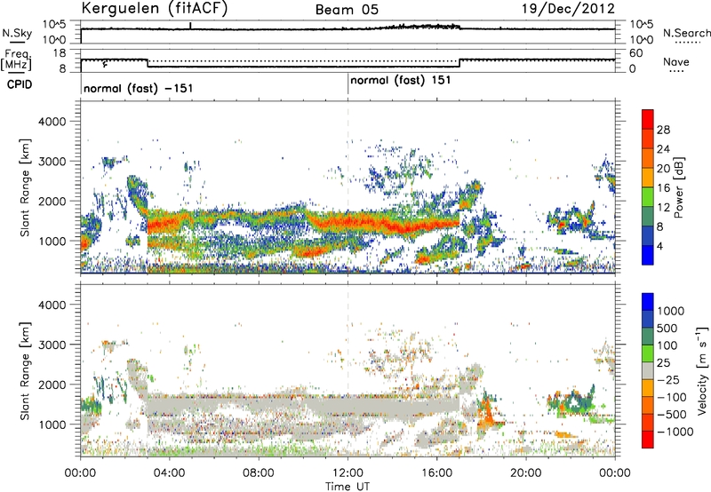
Task: Select the red top segment of power colorbar
Action: [648, 119]
